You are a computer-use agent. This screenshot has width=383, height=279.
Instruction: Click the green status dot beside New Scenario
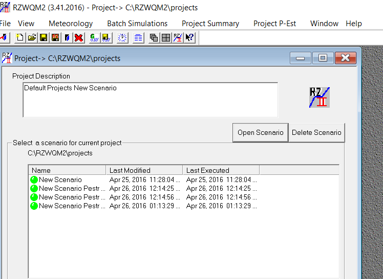(x=34, y=180)
